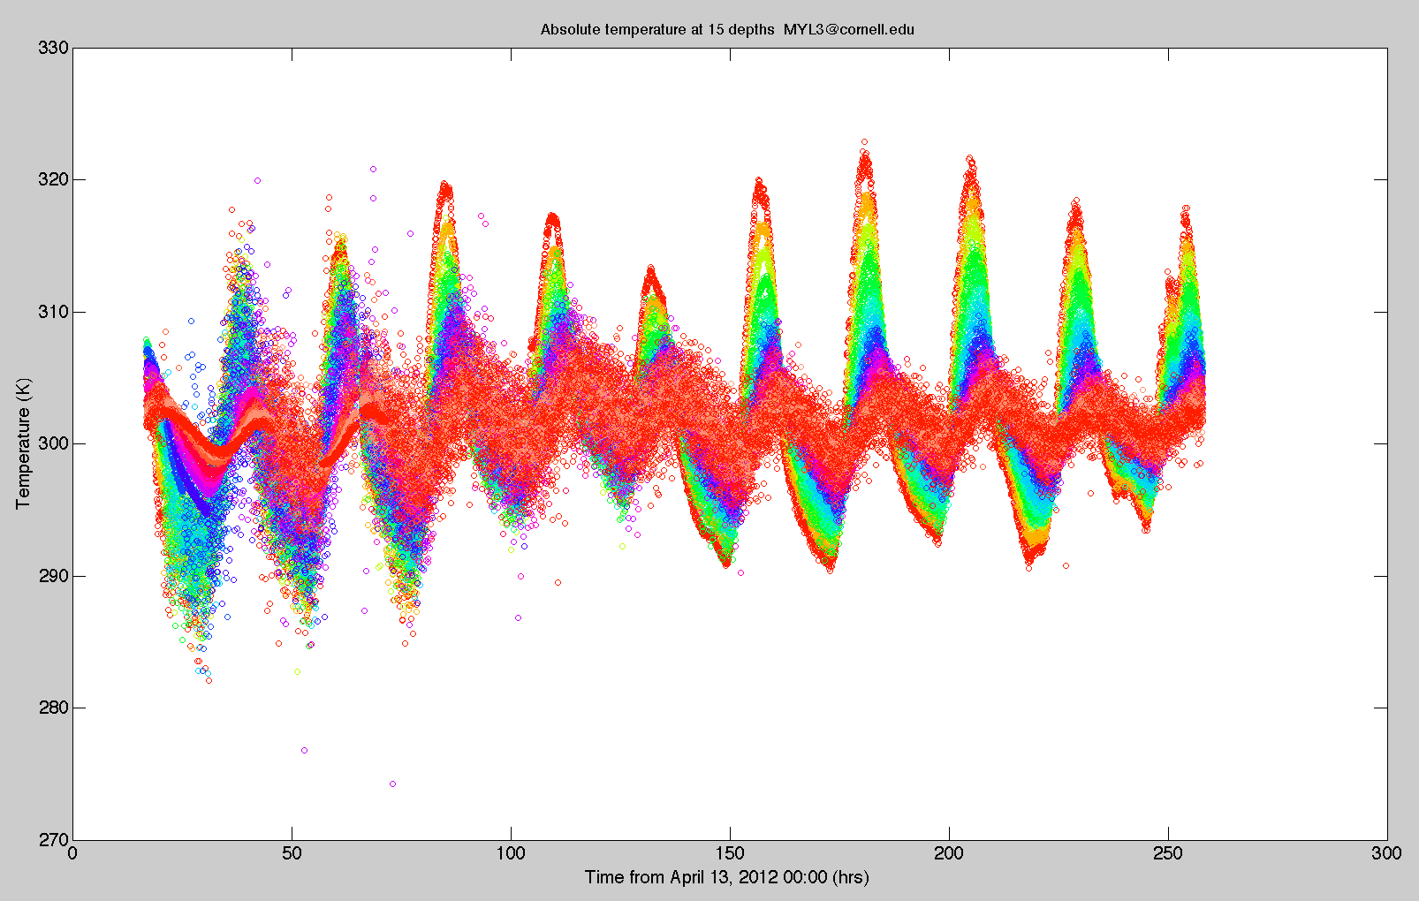
Task: Click y-axis tick label 330
Action: 53,48
